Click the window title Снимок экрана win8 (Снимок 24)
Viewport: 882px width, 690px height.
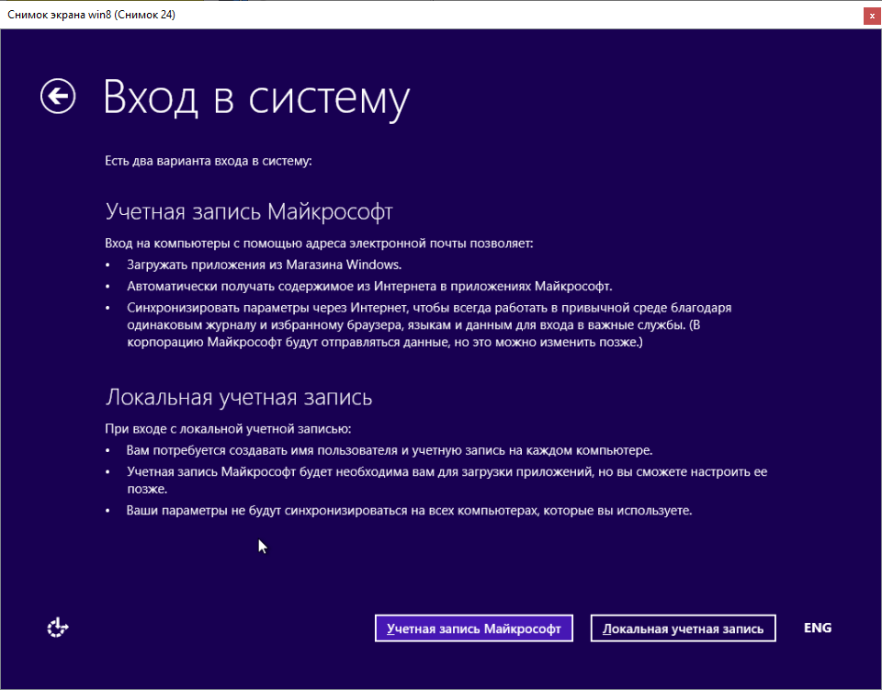coord(91,15)
